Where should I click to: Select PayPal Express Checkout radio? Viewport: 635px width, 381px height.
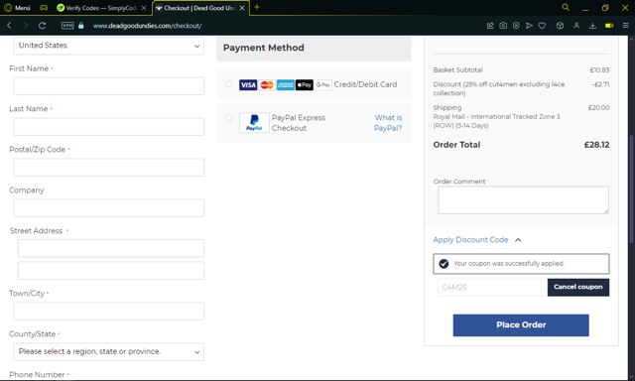pos(229,117)
